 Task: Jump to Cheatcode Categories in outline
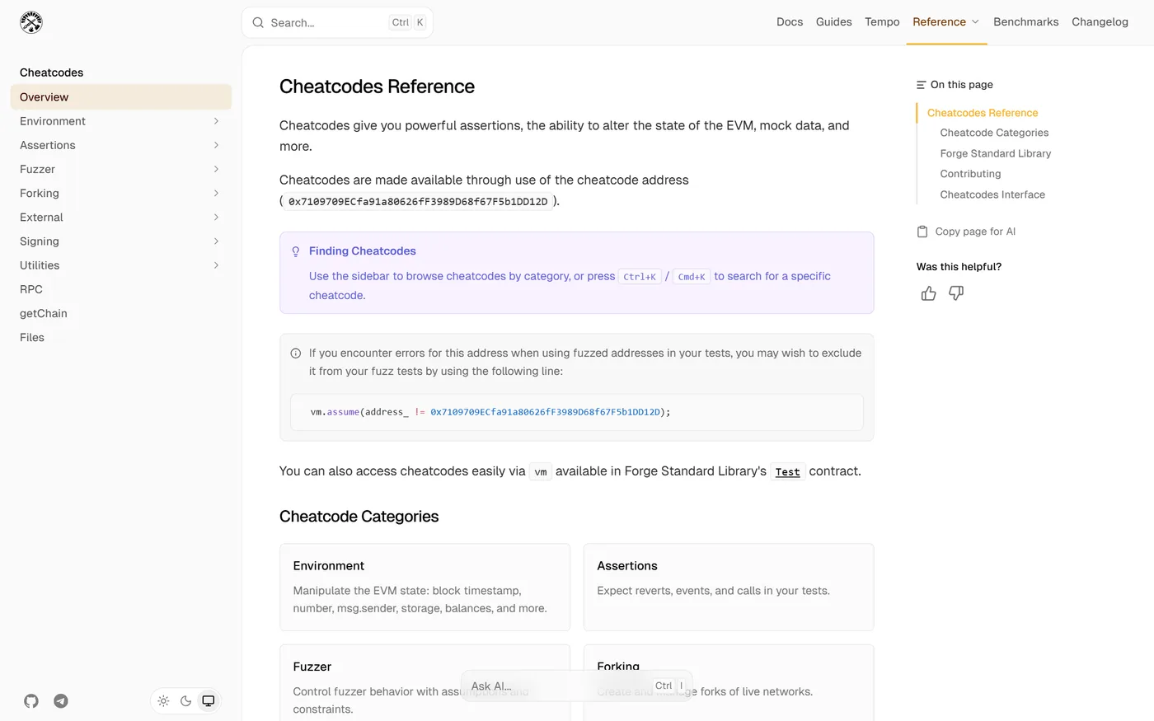tap(994, 133)
